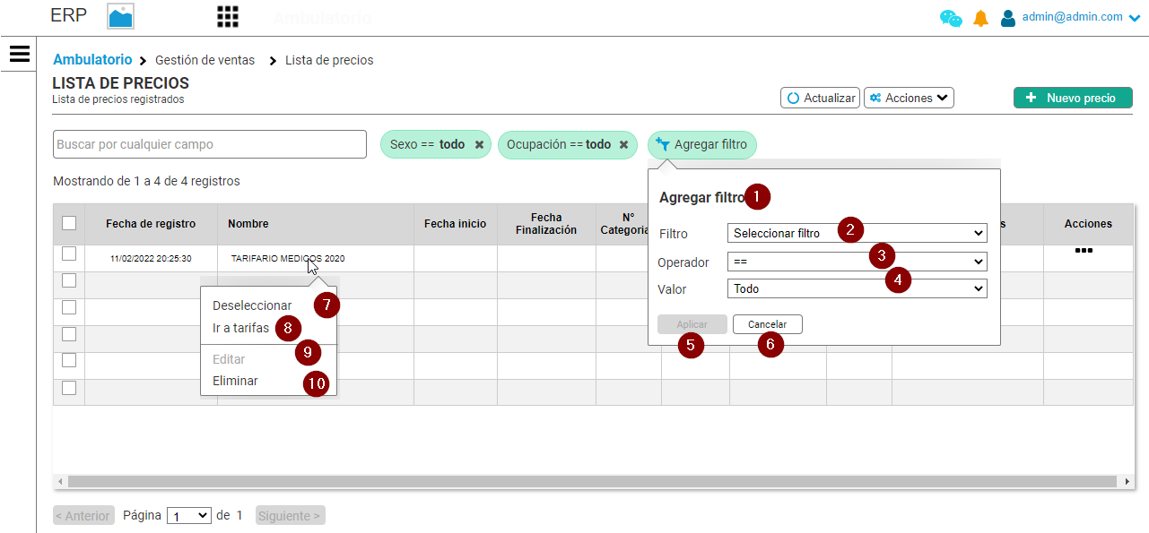Open the Valor dropdown set to Todo

click(857, 288)
